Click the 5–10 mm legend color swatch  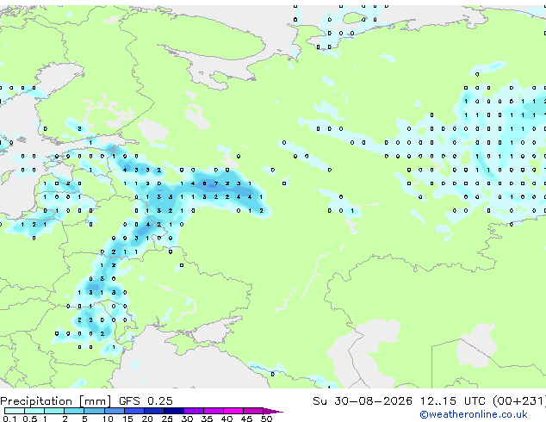click(94, 411)
